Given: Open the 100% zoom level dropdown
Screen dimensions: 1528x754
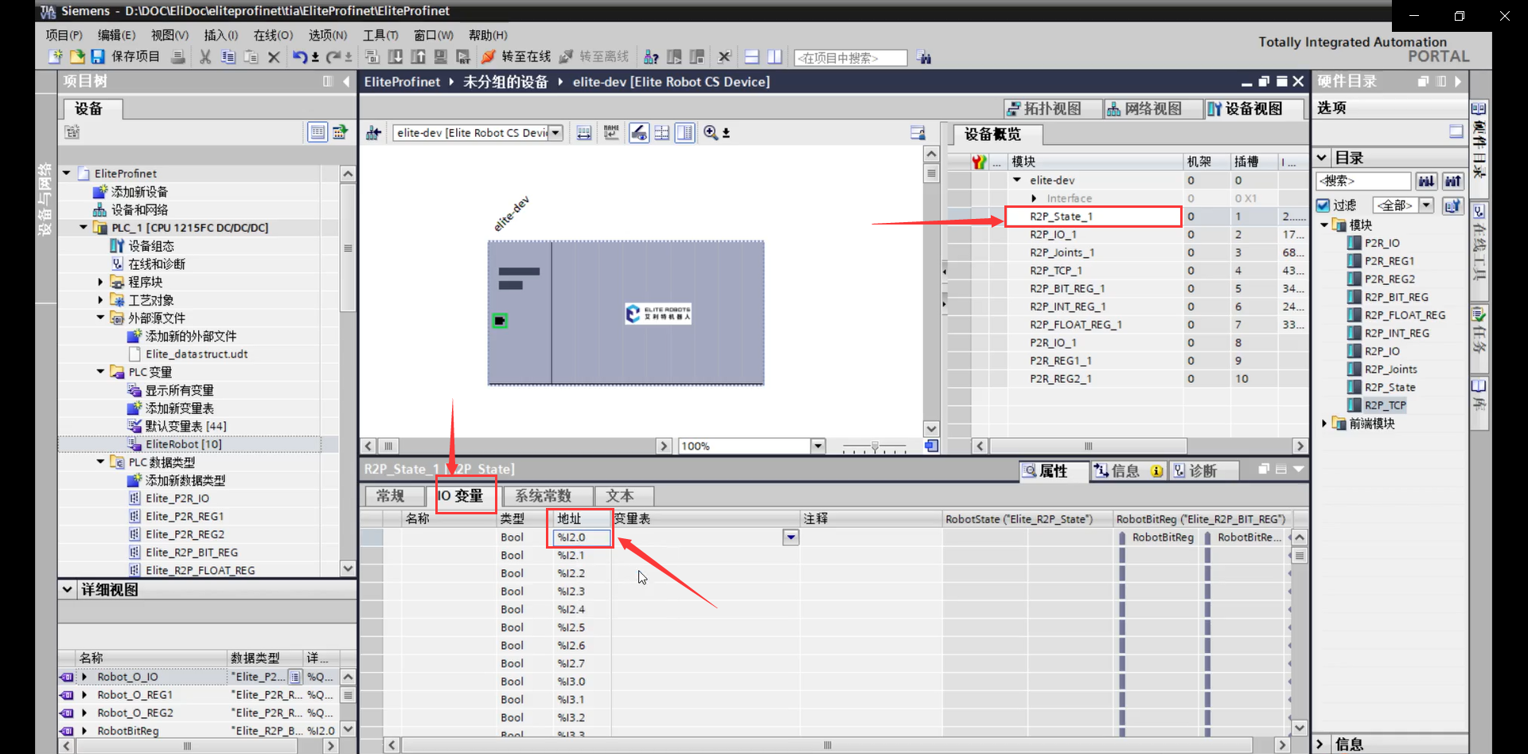Looking at the screenshot, I should (x=818, y=446).
